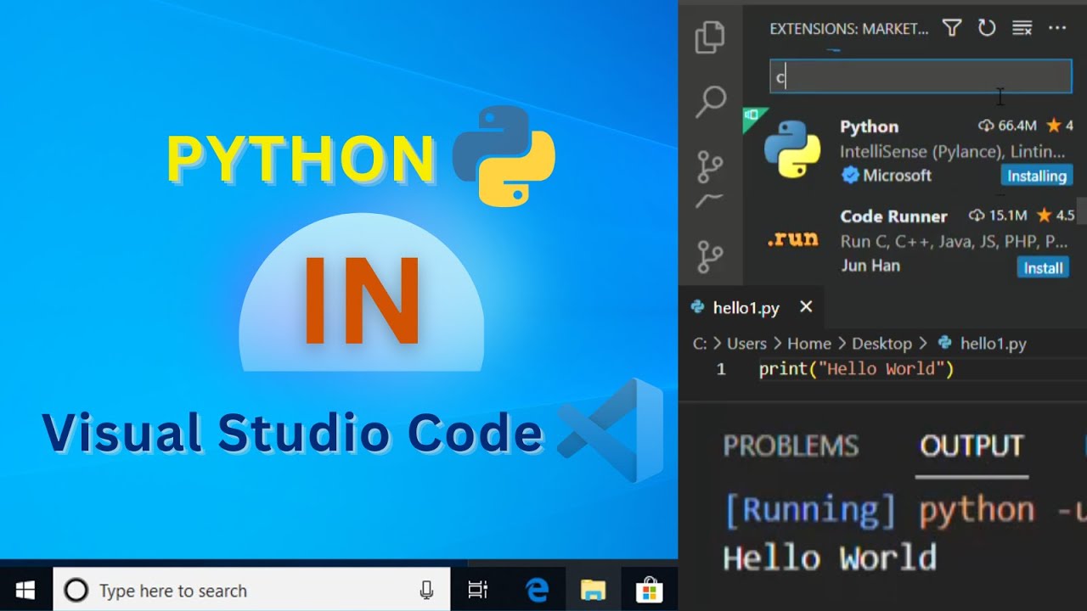Click the Jun Han publisher name
This screenshot has height=611, width=1087.
(x=870, y=266)
